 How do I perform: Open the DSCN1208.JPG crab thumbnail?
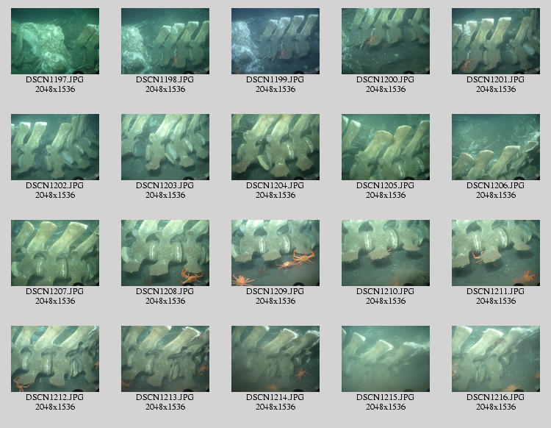165,253
